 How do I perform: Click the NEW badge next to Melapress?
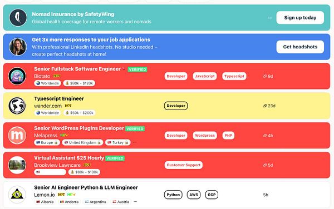[x=64, y=135]
